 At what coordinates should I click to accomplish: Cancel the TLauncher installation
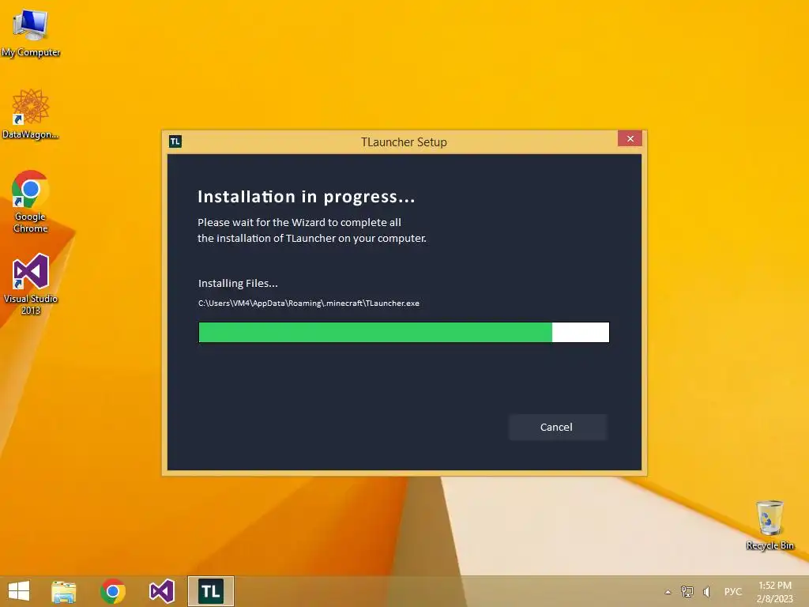[557, 427]
